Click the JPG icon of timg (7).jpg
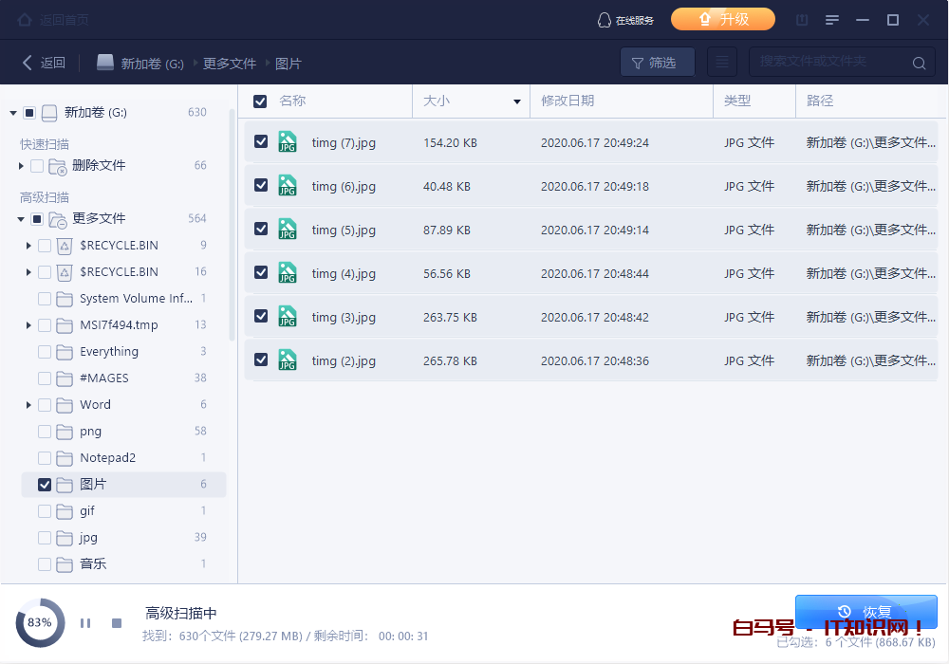 tap(288, 141)
